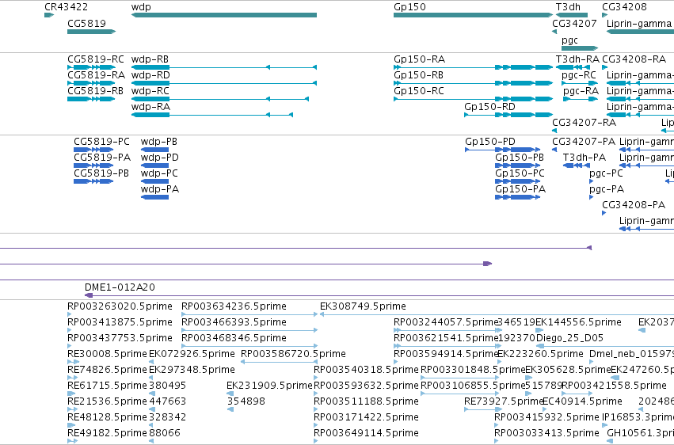Click the CG5819 gene label
The height and width of the screenshot is (445, 674).
click(x=86, y=23)
